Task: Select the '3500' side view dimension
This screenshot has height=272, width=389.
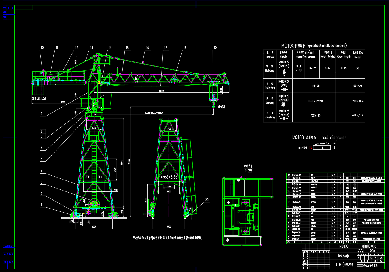Action: tap(169, 227)
